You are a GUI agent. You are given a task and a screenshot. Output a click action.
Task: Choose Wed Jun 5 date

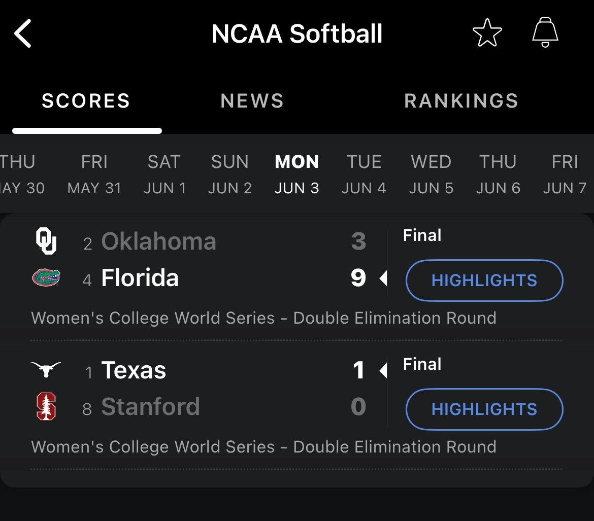click(431, 175)
